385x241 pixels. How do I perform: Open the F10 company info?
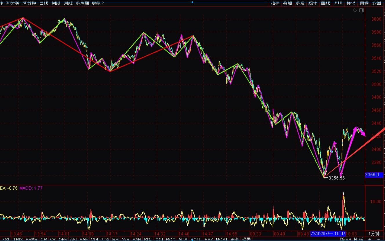click(338, 3)
